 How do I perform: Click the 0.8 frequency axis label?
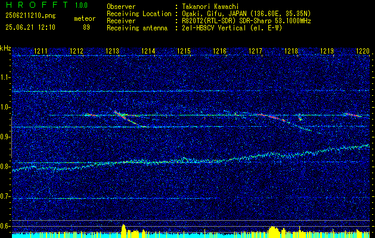pyautogui.click(x=5, y=167)
